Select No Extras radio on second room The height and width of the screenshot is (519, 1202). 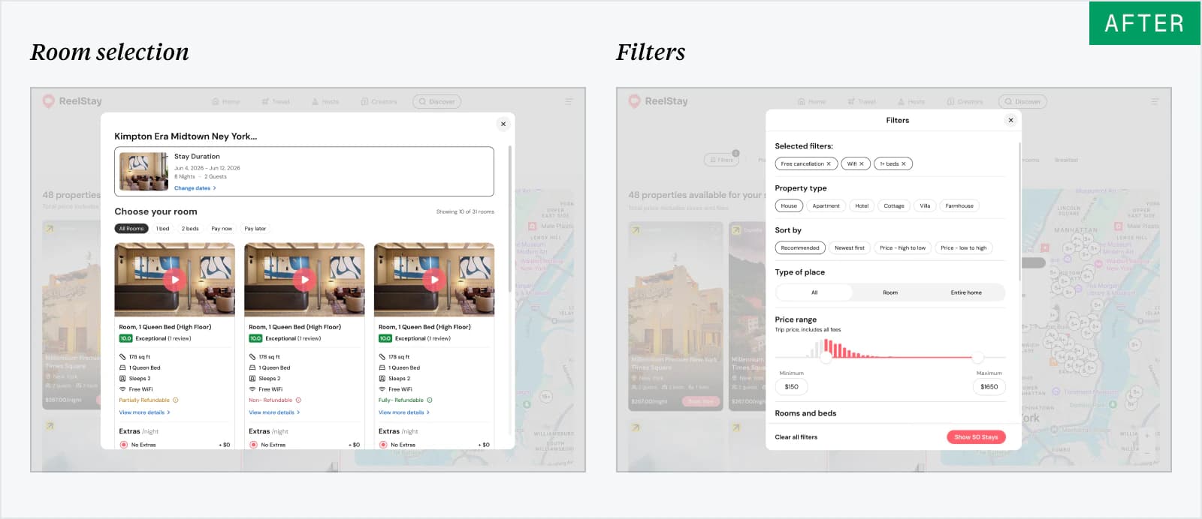tap(253, 445)
